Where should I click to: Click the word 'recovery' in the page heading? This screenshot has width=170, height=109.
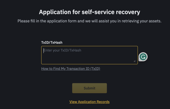click(128, 12)
